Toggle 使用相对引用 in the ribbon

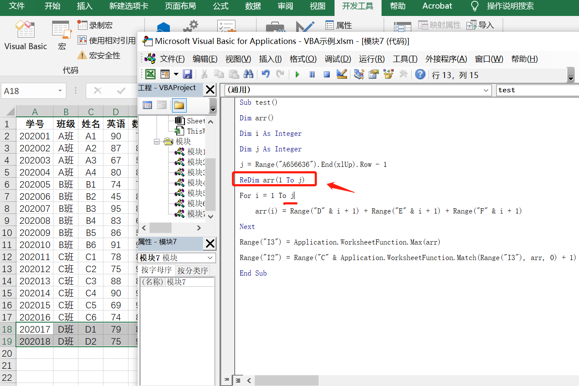pyautogui.click(x=106, y=41)
